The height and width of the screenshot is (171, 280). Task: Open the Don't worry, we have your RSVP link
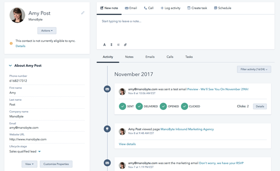tap(221, 163)
